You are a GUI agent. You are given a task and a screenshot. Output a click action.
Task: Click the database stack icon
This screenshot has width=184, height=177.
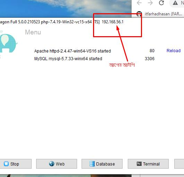click(x=92, y=164)
